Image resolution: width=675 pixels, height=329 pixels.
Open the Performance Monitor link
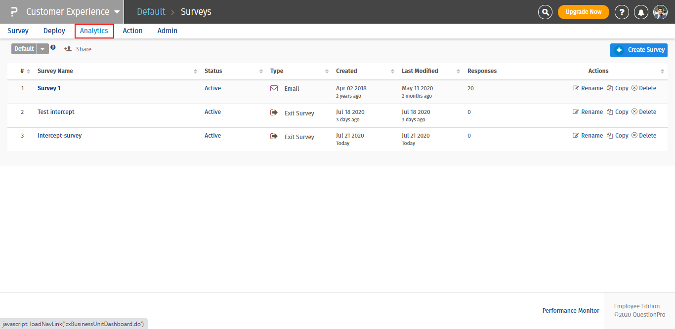[x=571, y=310]
